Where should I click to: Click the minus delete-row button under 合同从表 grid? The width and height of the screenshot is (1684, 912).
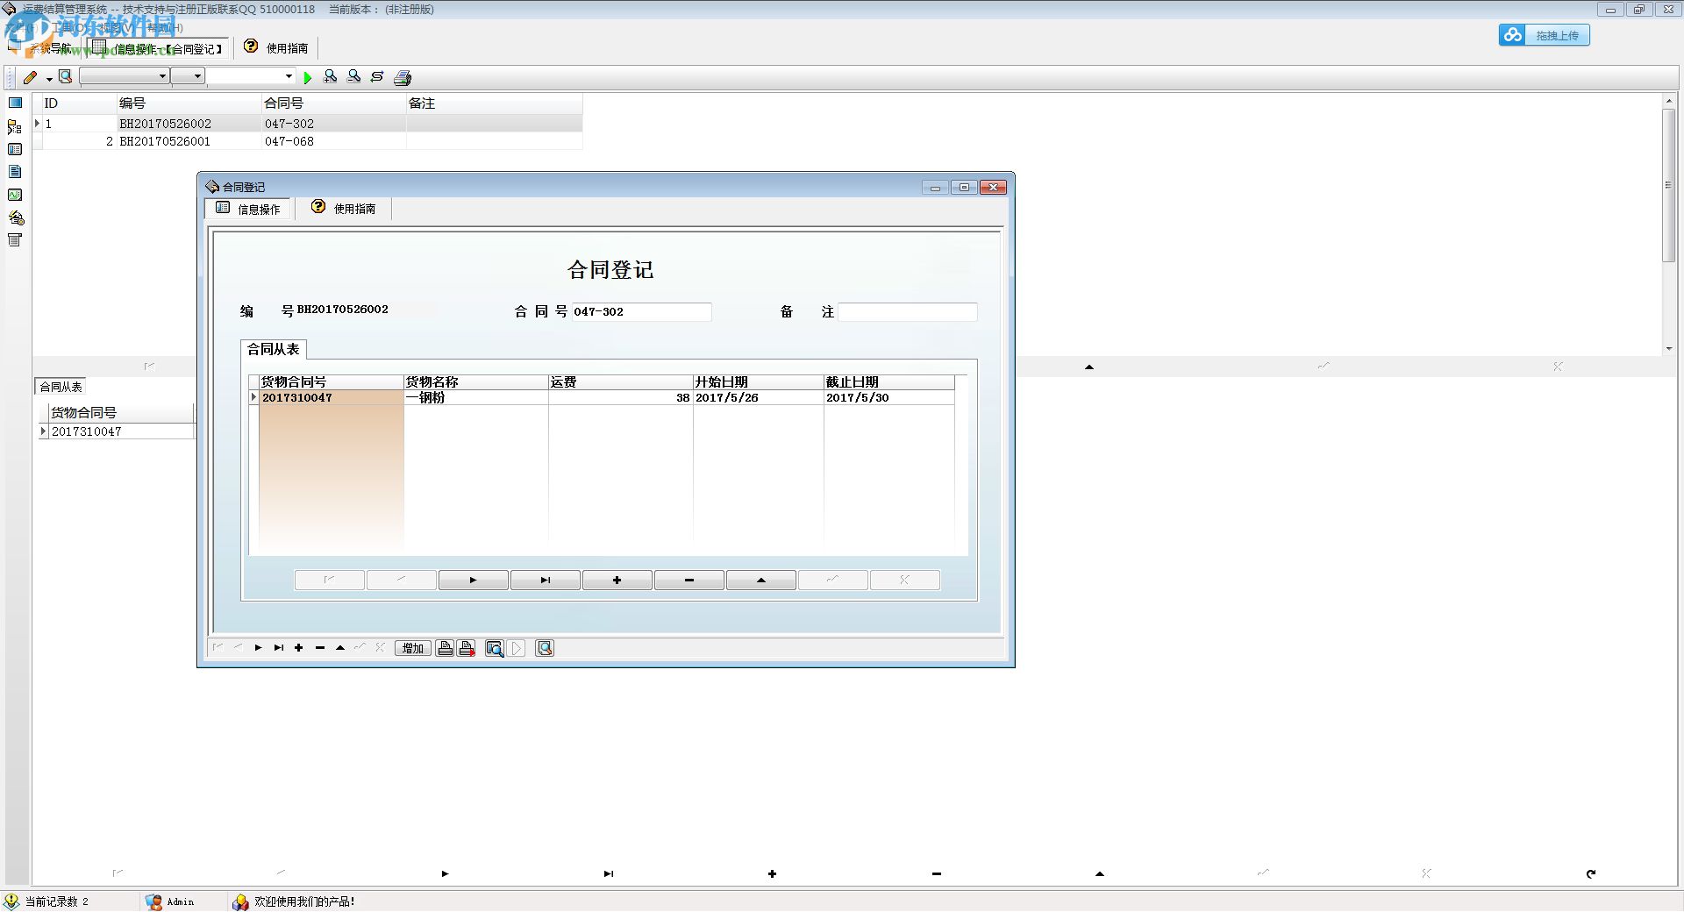click(x=689, y=580)
